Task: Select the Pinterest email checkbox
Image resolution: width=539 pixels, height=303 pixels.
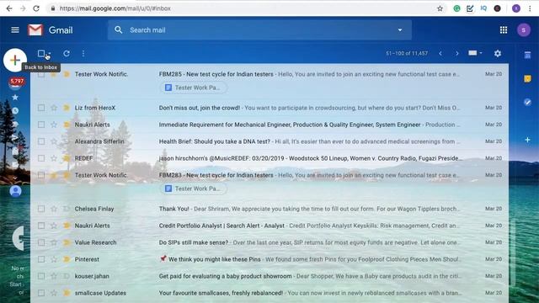Action: (x=41, y=259)
